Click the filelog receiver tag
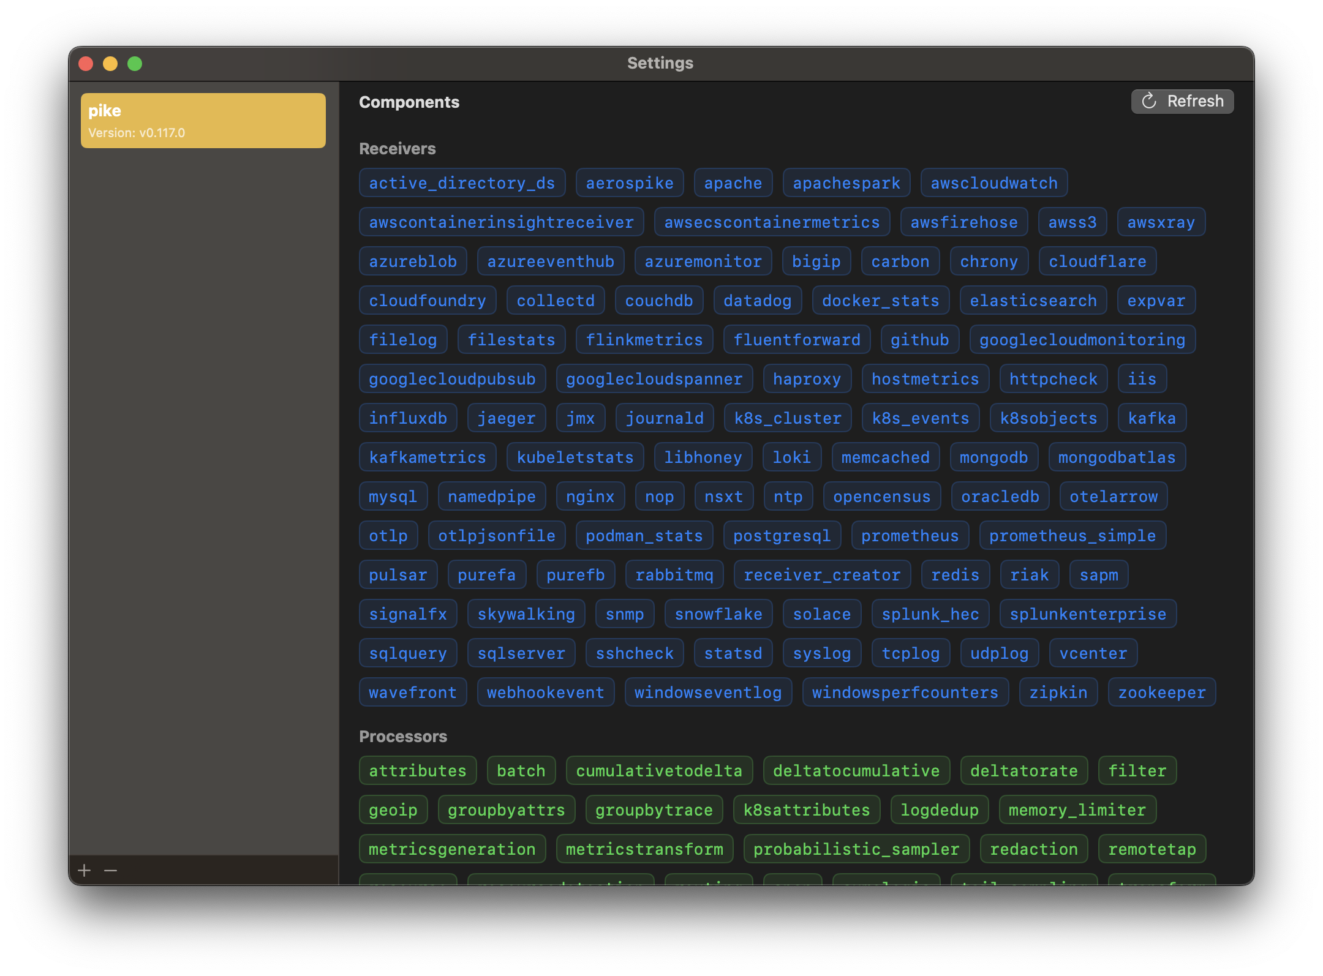The image size is (1323, 976). pos(403,340)
